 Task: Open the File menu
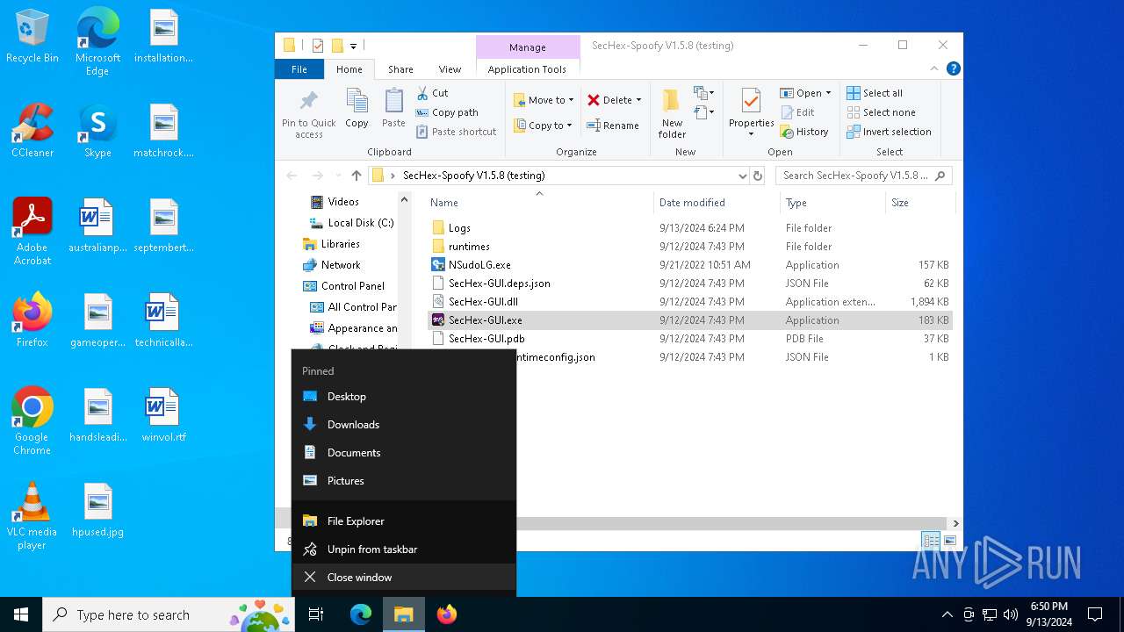point(299,69)
